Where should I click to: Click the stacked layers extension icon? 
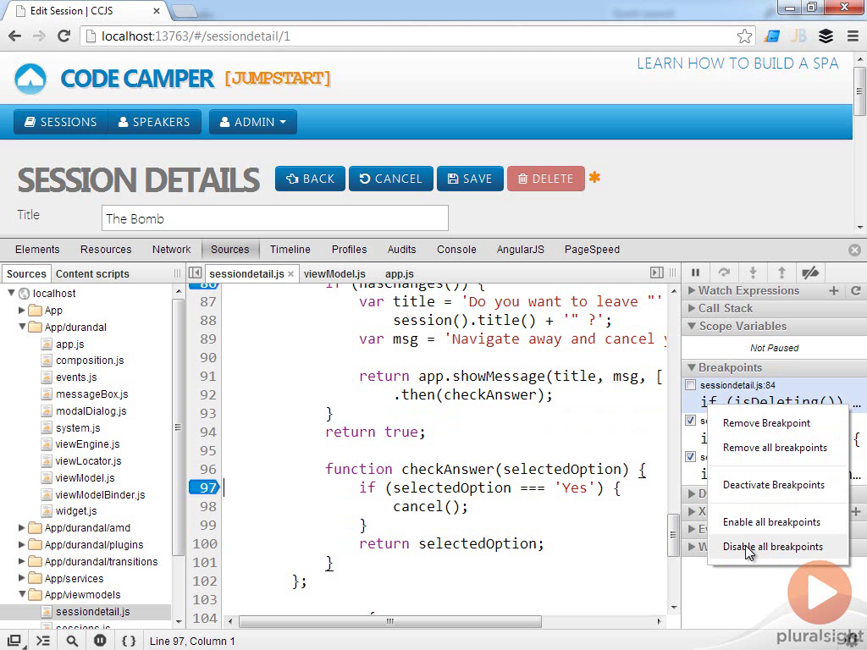coord(826,36)
